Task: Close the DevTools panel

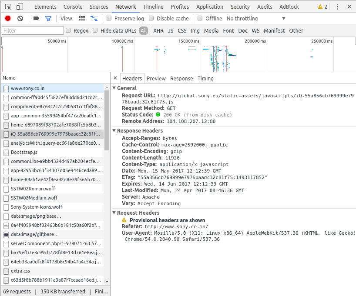Action: pyautogui.click(x=349, y=7)
